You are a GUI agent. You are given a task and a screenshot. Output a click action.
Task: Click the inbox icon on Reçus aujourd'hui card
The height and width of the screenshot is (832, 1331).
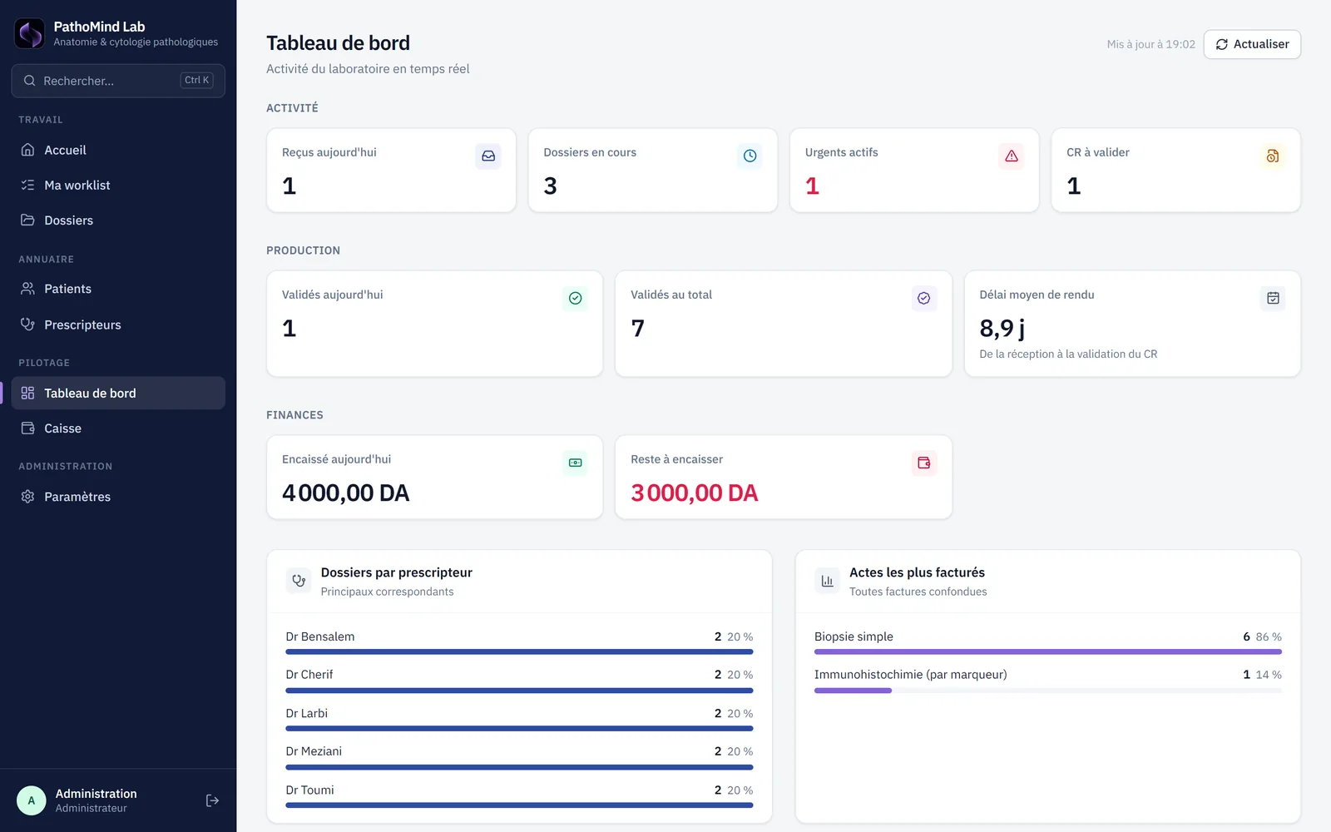pyautogui.click(x=488, y=156)
